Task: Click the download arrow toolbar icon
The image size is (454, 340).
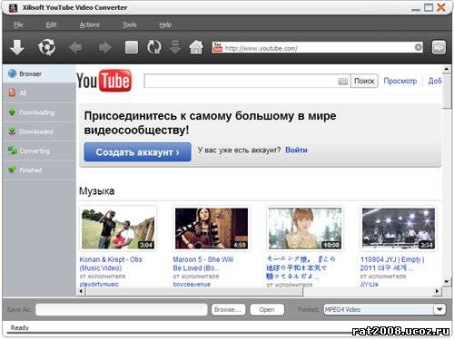Action: 17,47
